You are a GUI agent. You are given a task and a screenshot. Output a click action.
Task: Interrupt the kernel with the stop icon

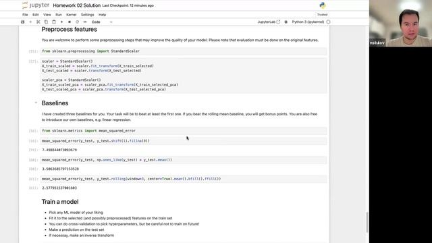(70, 22)
